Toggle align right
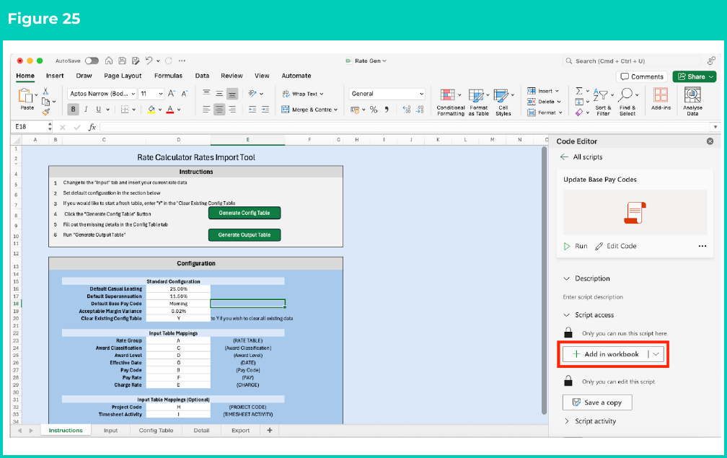The width and height of the screenshot is (727, 458). pyautogui.click(x=232, y=110)
